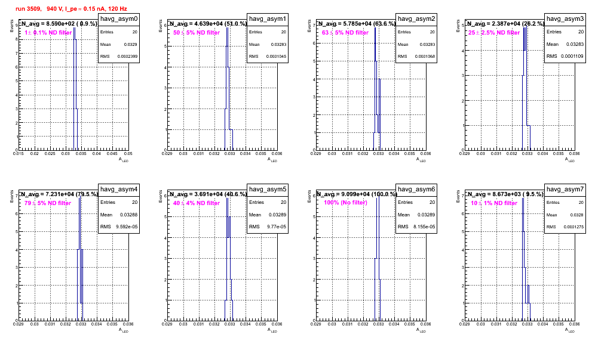Click the A_LED x-axis label under havg_asym0 plot
The height and width of the screenshot is (341, 595).
124,160
